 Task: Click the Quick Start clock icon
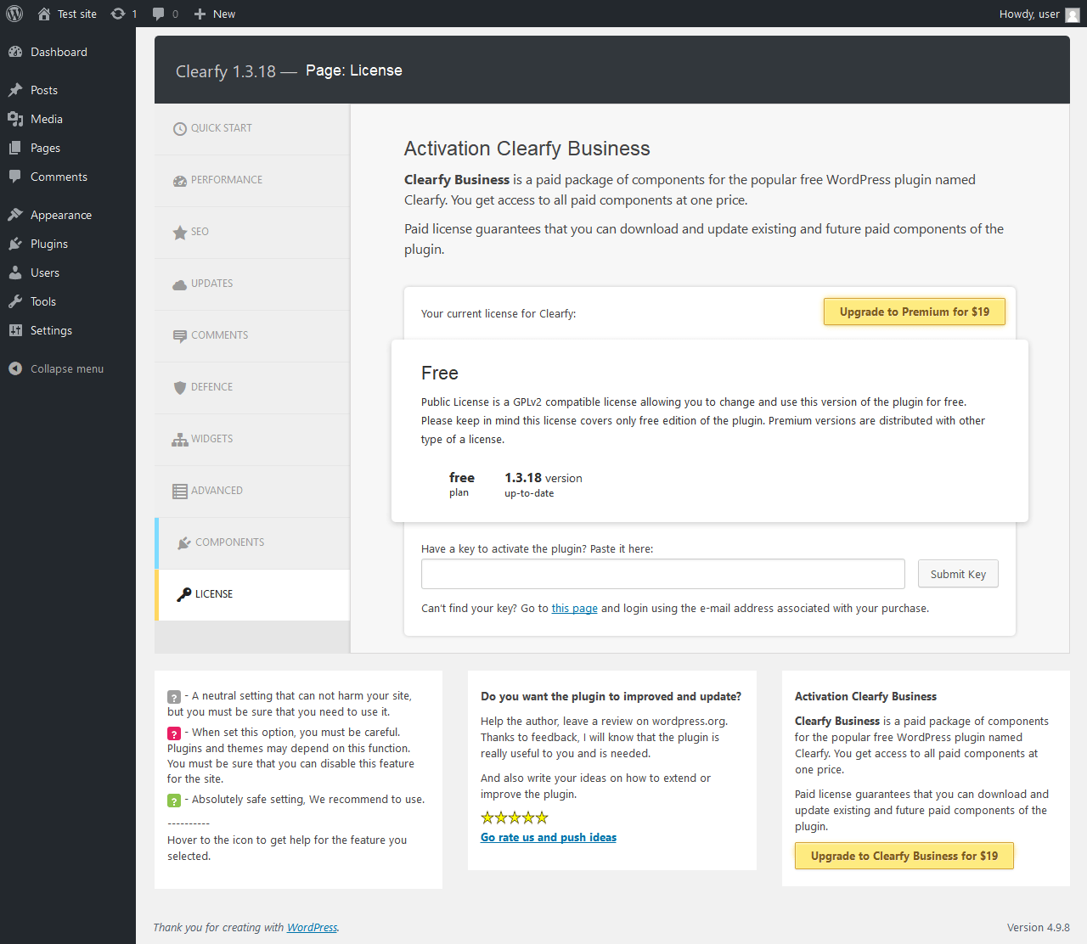coord(180,129)
